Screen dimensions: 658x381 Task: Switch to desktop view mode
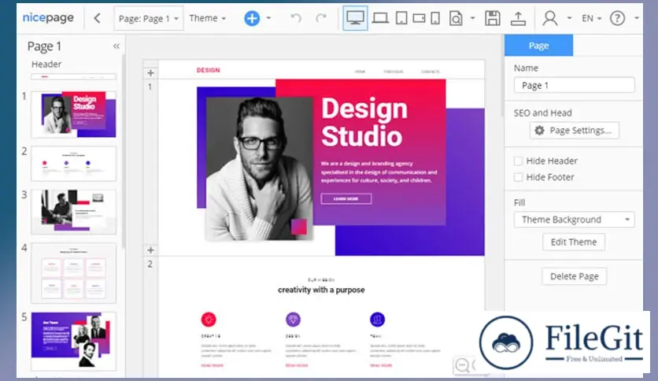355,18
